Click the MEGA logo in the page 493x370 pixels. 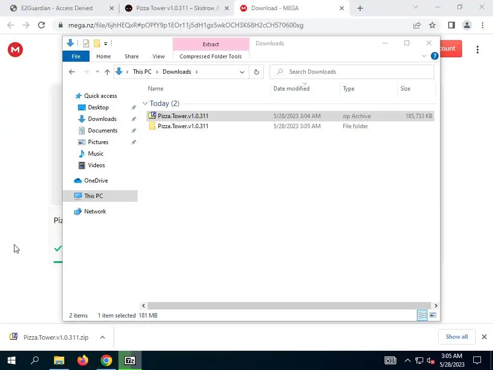coord(15,50)
